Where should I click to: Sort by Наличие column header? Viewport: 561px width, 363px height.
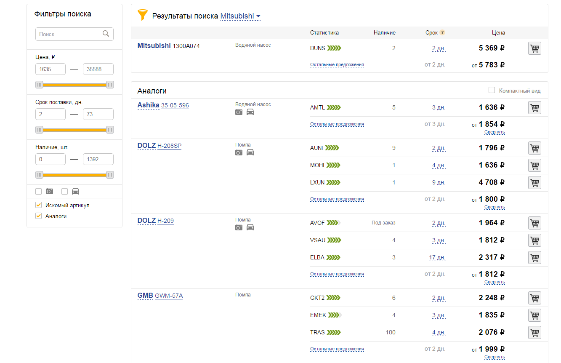tap(385, 32)
